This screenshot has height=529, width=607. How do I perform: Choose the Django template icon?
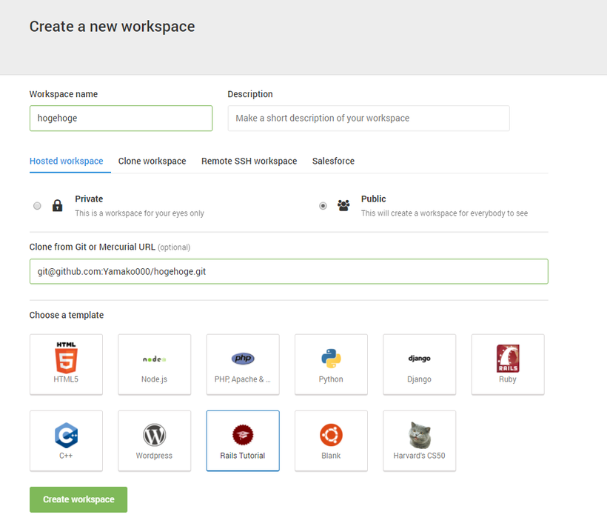(419, 359)
